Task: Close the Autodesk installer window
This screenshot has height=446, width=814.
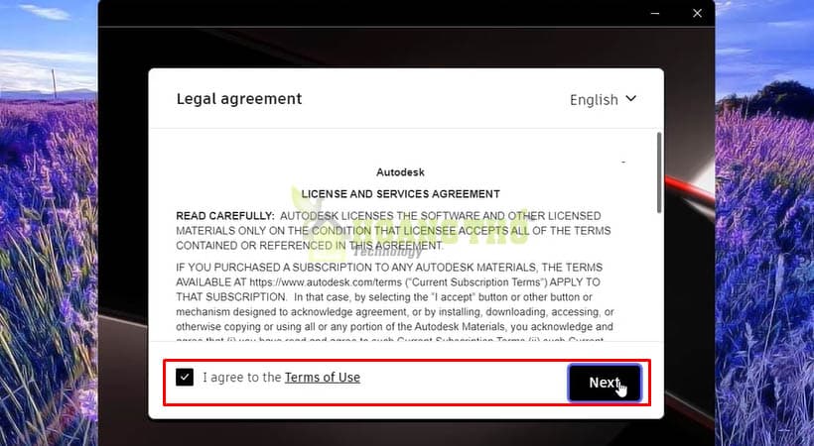Action: 697,13
